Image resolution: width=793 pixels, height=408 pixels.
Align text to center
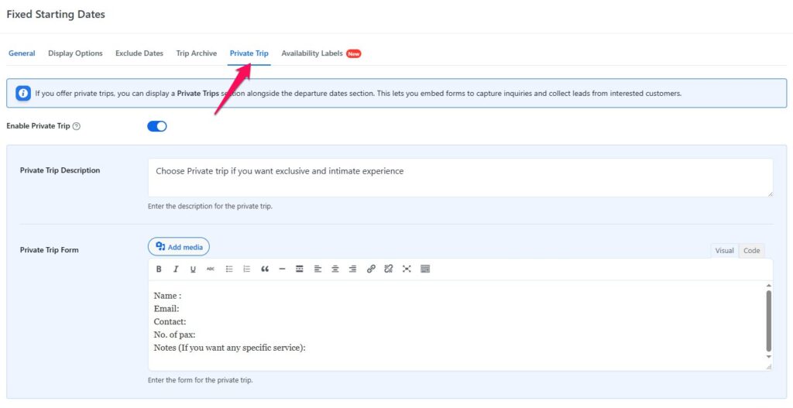335,269
